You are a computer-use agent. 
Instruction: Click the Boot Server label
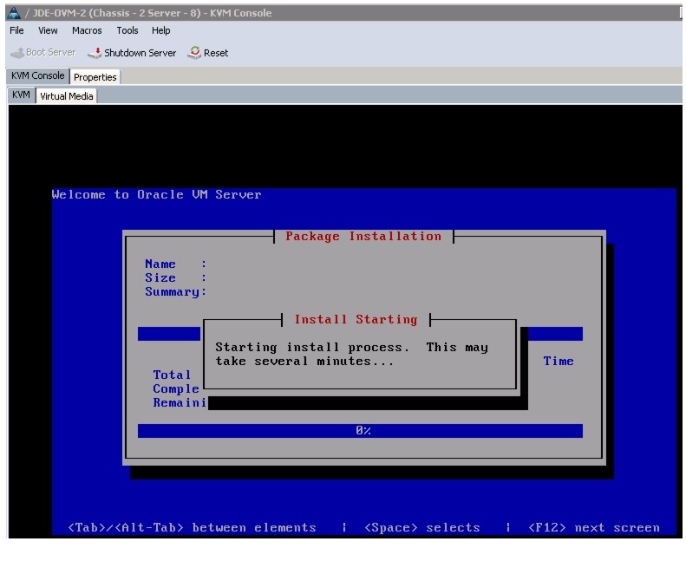pyautogui.click(x=51, y=53)
